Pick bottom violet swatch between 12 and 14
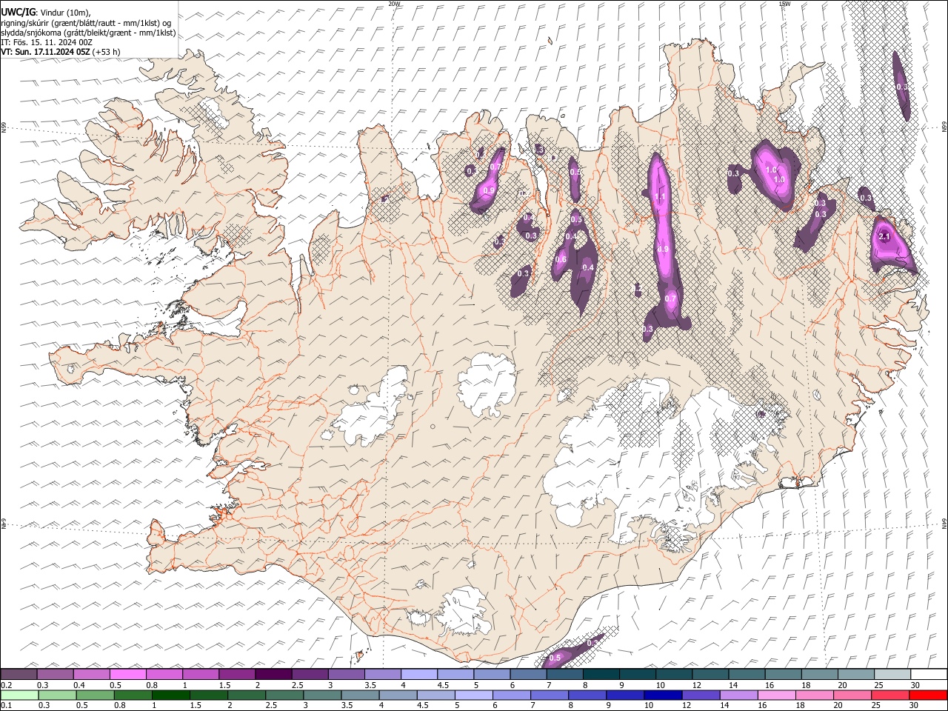Image resolution: width=948 pixels, height=711 pixels. click(700, 695)
